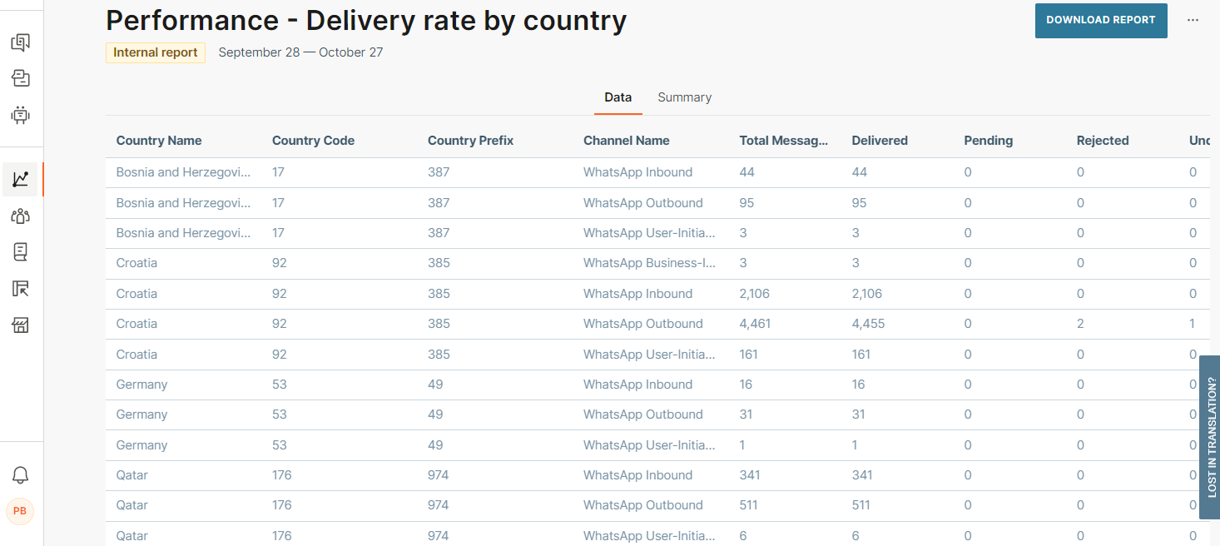The height and width of the screenshot is (546, 1220).
Task: Click the Internal report badge
Action: (155, 52)
